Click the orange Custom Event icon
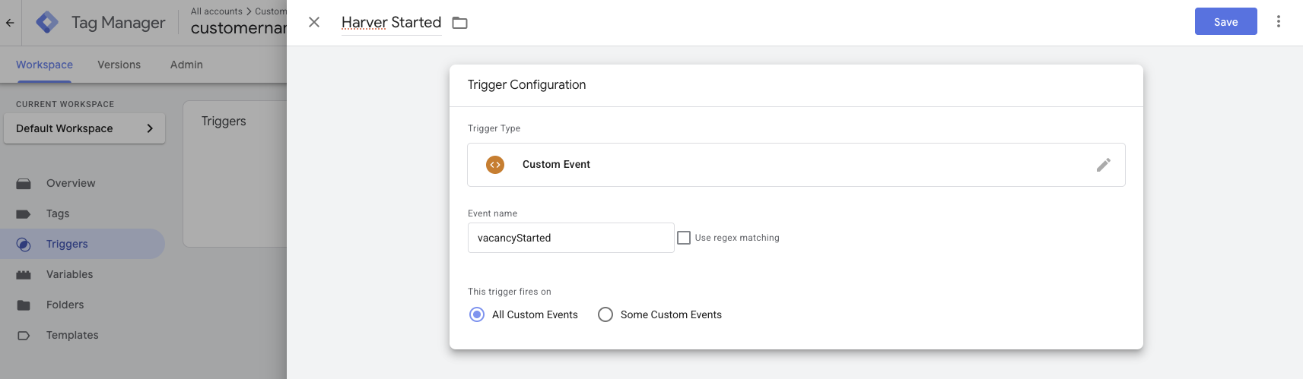The width and height of the screenshot is (1303, 379). coord(495,165)
